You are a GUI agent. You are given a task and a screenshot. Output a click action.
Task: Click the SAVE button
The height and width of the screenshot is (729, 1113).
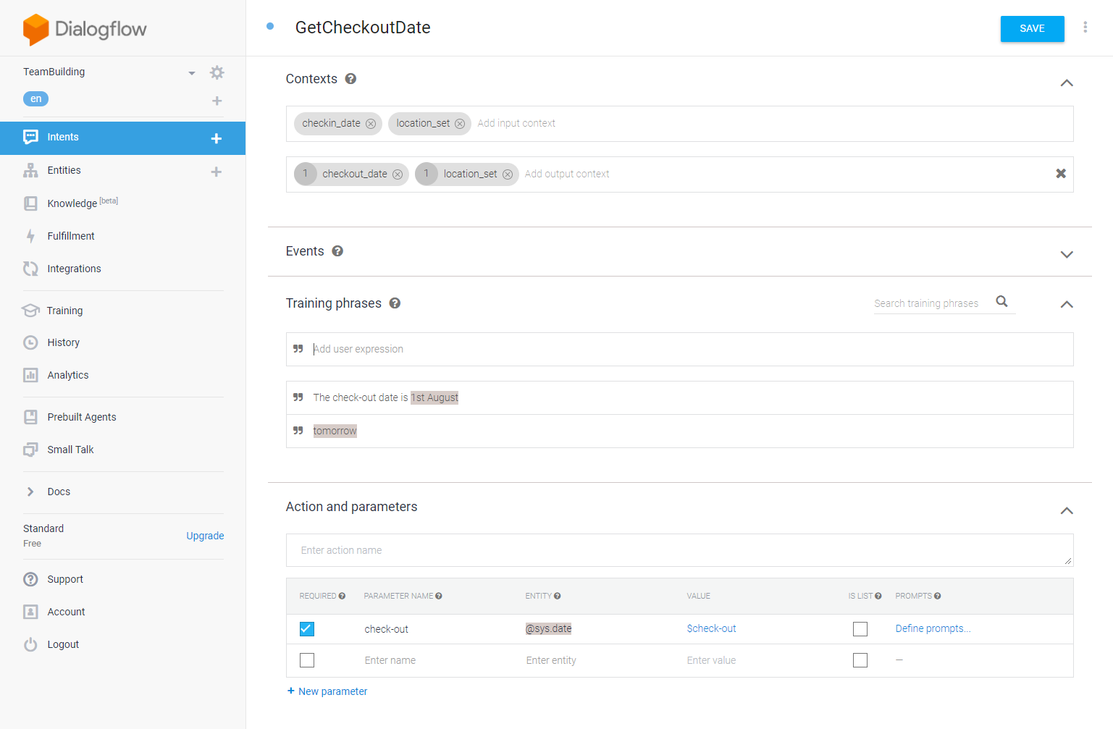tap(1032, 29)
